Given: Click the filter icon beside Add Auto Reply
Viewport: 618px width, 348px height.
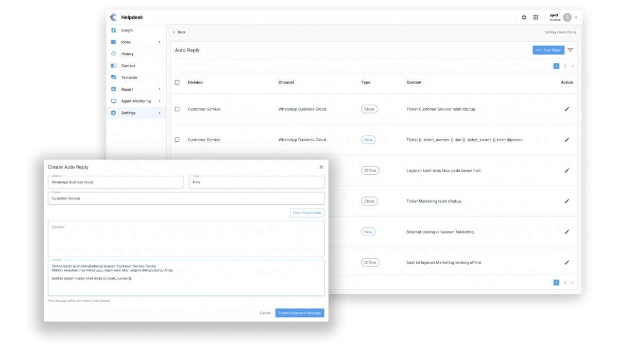Looking at the screenshot, I should pos(570,50).
